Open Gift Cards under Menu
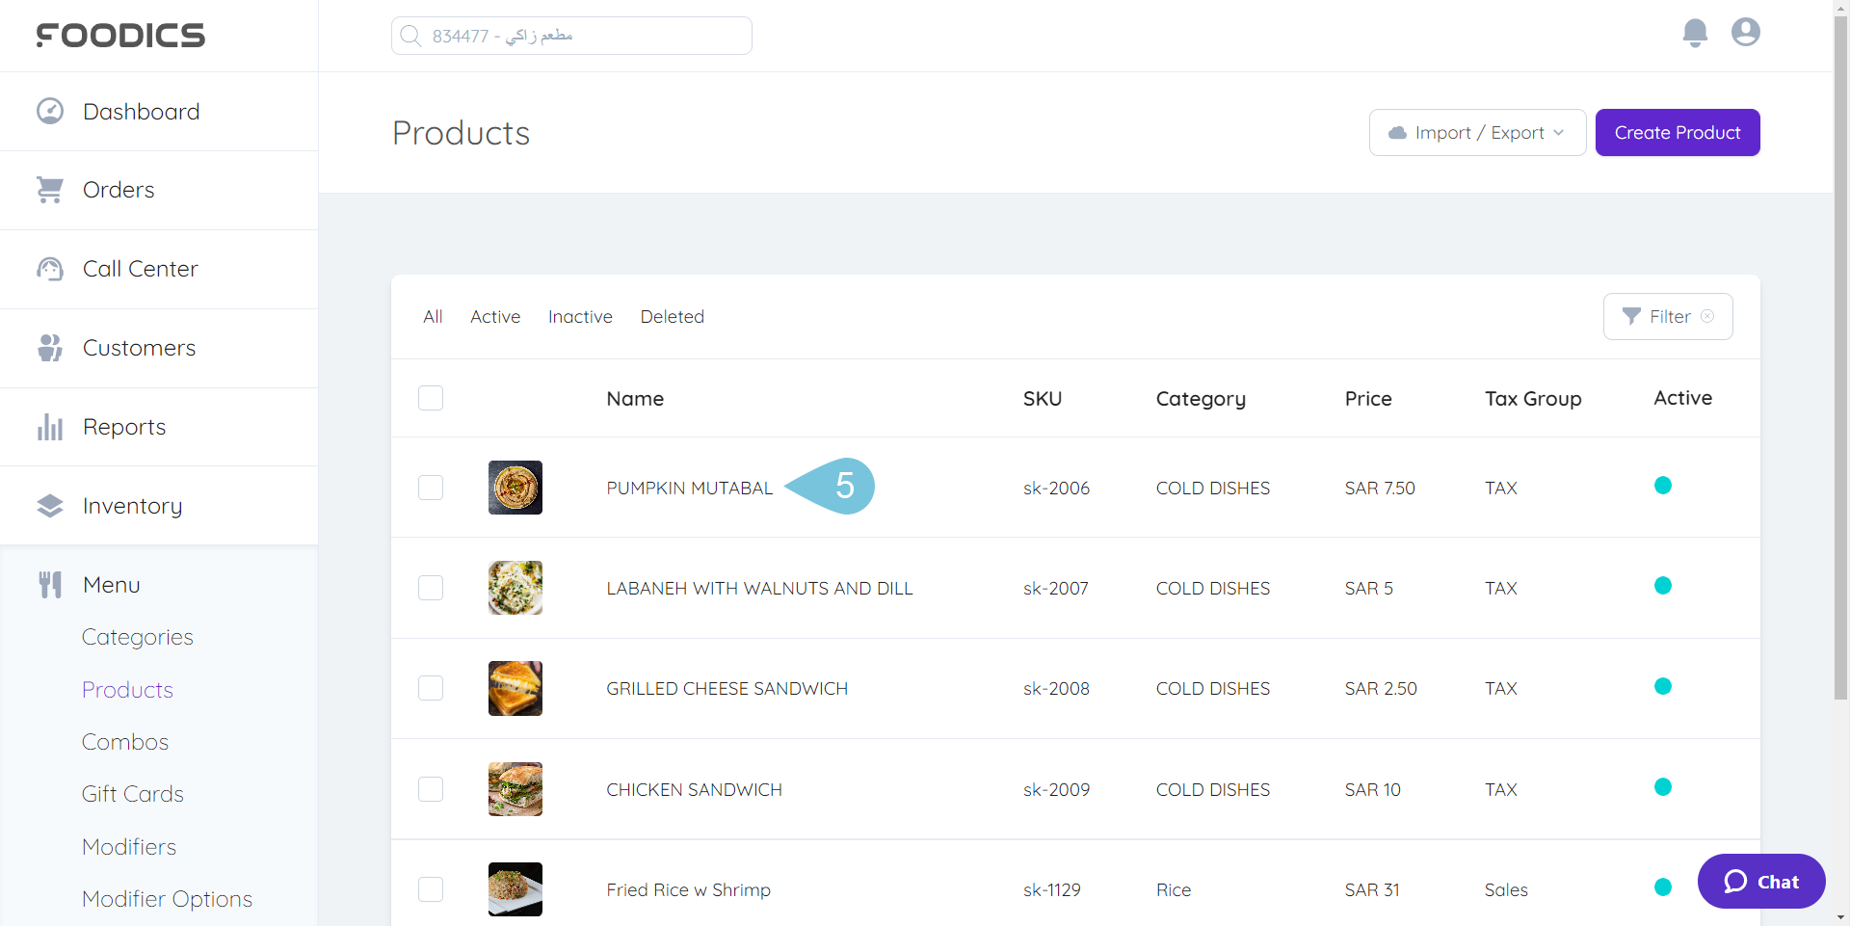 [x=133, y=794]
